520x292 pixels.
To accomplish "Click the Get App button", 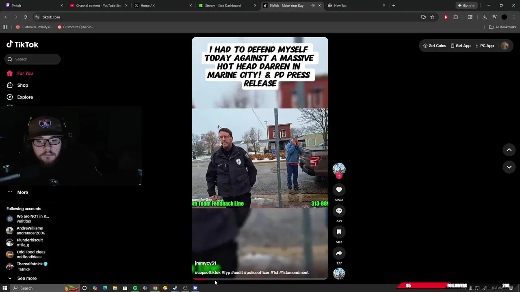I will (461, 46).
